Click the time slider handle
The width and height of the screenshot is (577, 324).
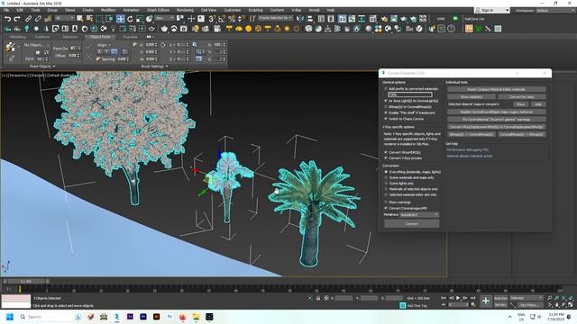(x=26, y=282)
